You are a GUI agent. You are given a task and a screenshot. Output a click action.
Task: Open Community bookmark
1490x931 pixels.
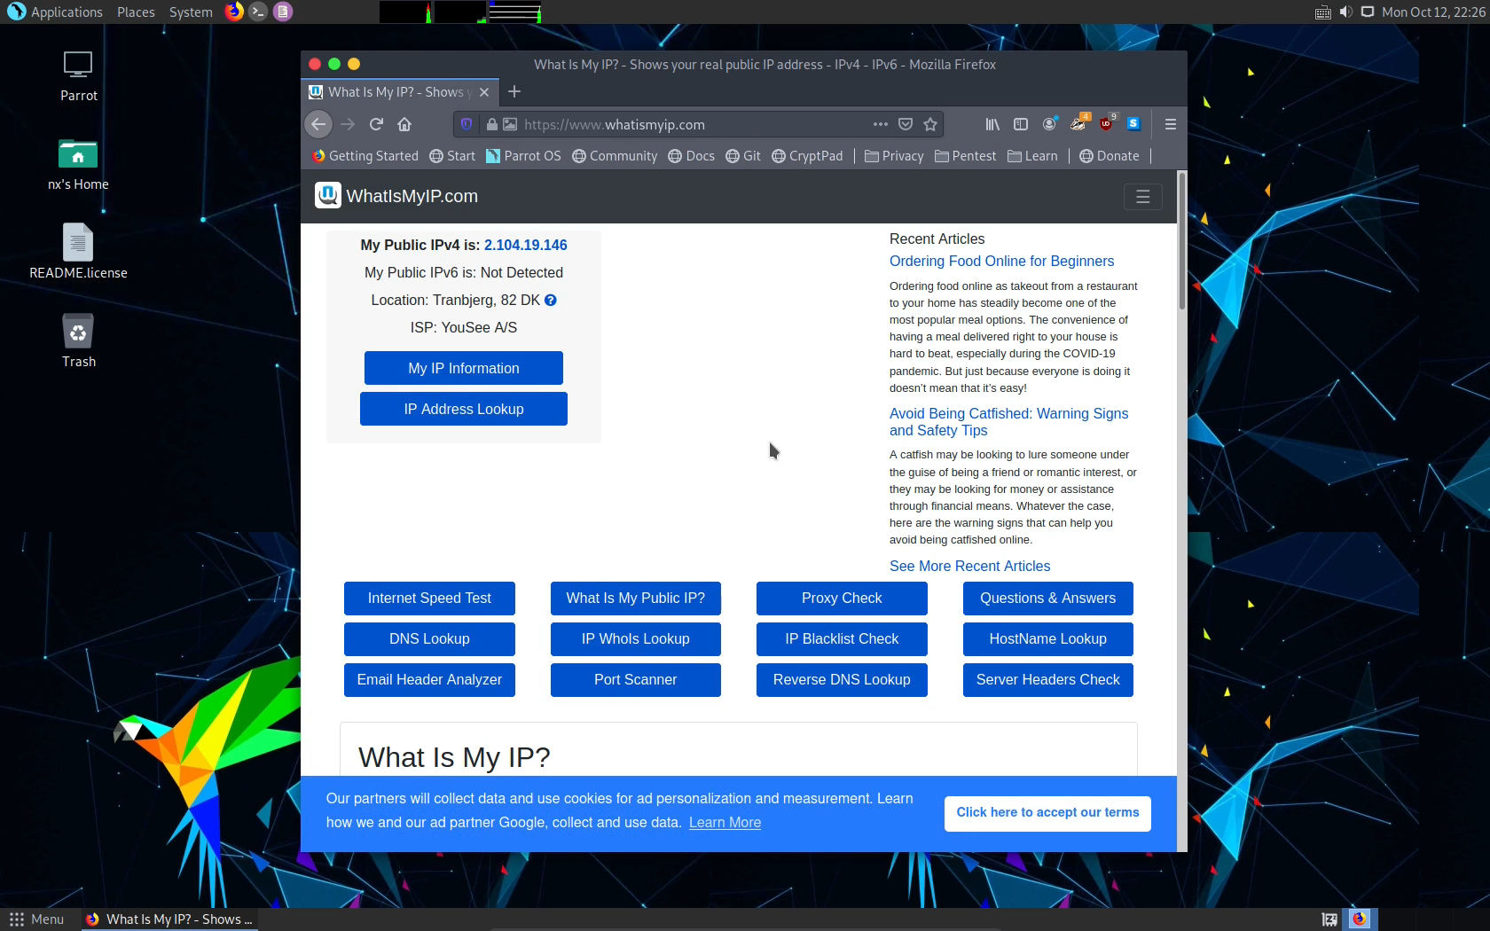(615, 156)
